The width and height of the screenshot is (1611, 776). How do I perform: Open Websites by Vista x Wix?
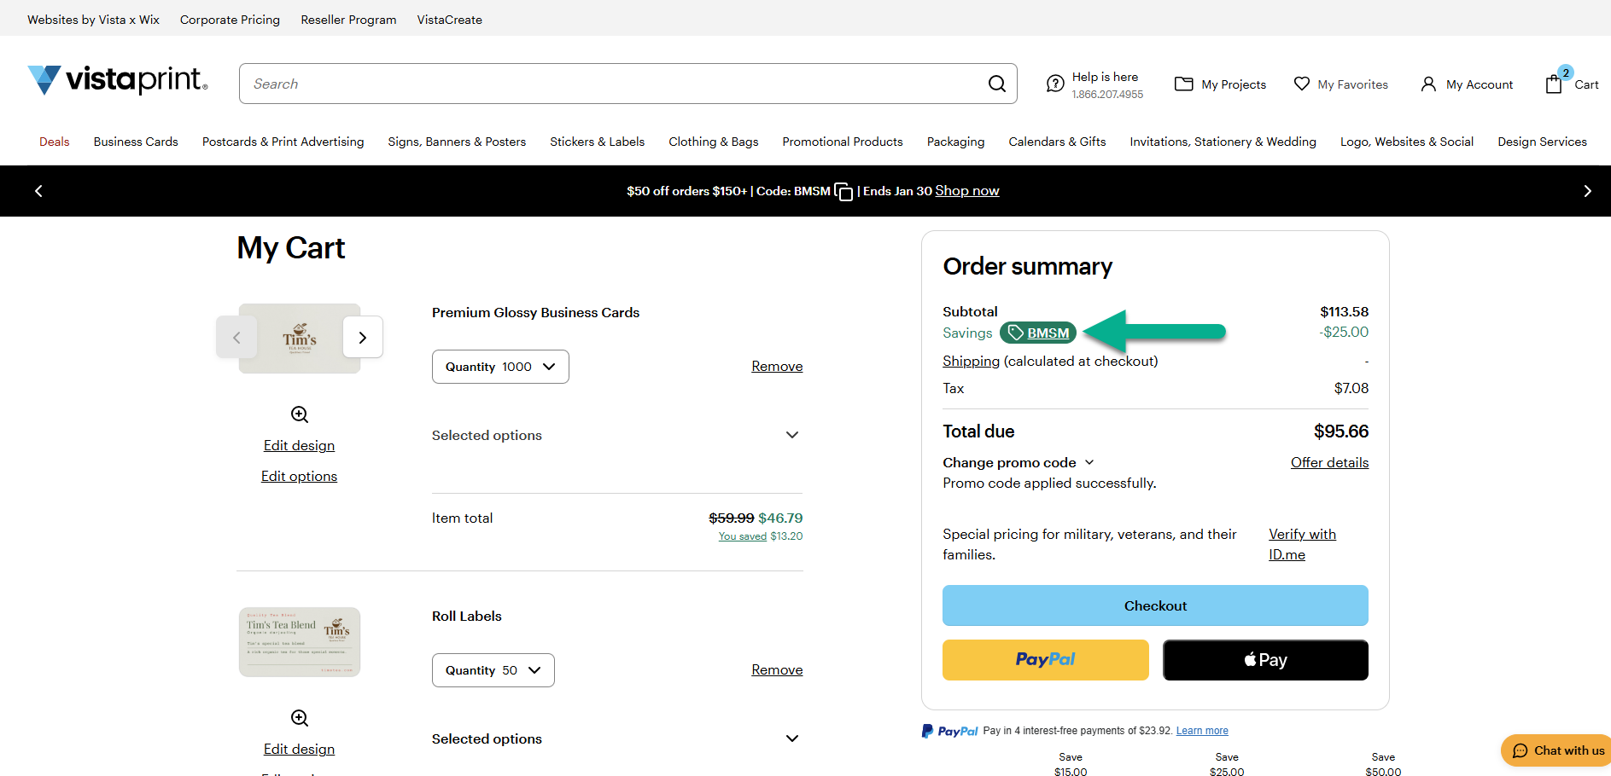[x=93, y=20]
